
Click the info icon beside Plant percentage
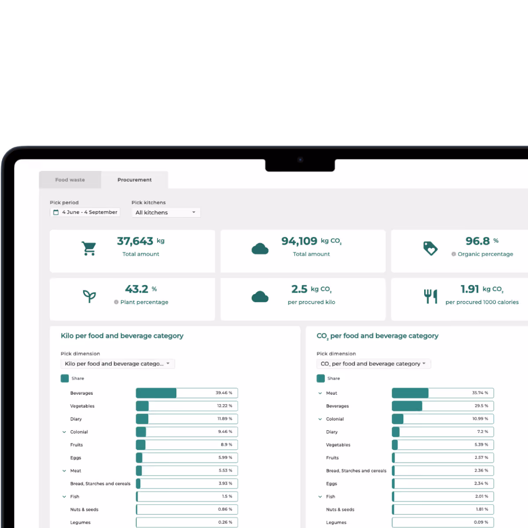click(x=116, y=302)
